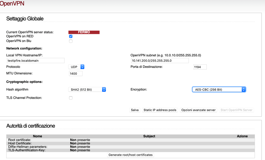This screenshot has height=160, width=265.
Task: Open Opzioni avanzate server
Action: pyautogui.click(x=198, y=110)
